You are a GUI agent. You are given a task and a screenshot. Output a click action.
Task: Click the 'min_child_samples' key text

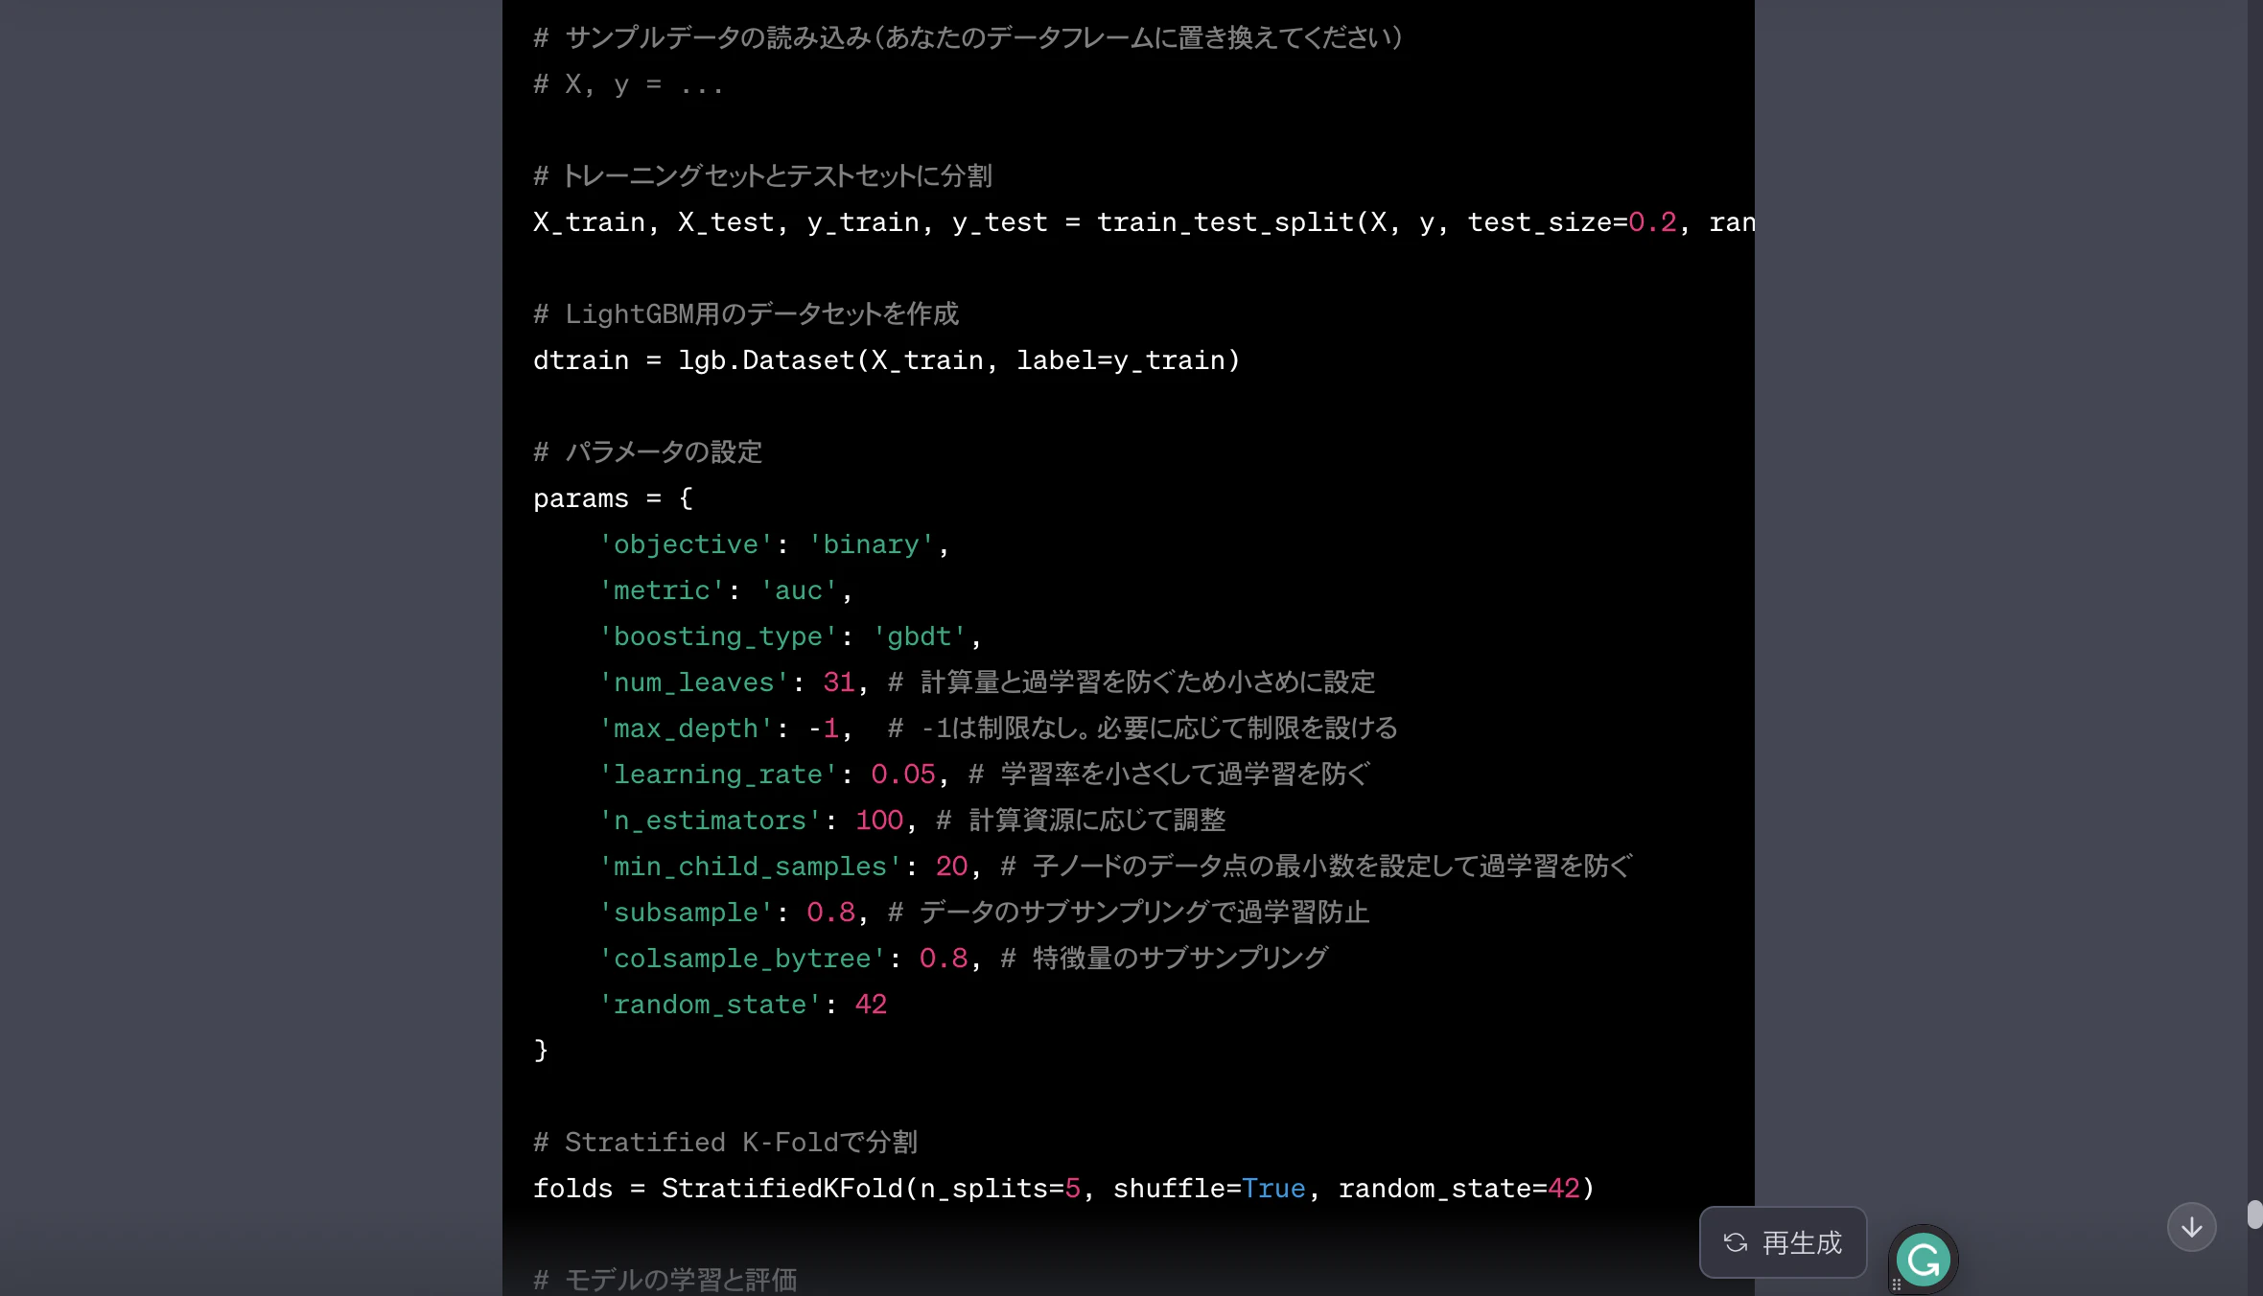click(750, 867)
